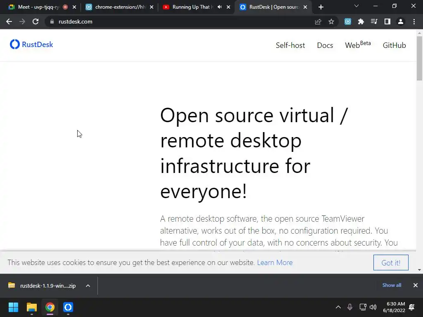This screenshot has width=423, height=317.
Task: Close the RustDesk tab
Action: click(305, 7)
